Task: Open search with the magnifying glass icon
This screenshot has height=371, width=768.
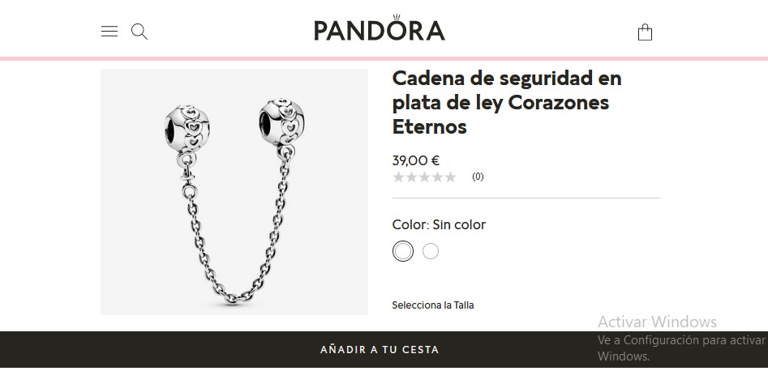Action: 139,32
